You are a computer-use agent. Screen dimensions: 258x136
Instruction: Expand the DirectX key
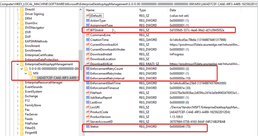coord(18,10)
